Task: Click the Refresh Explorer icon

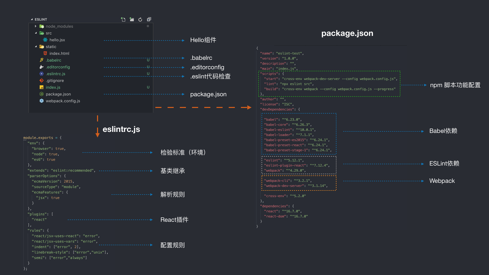Action: point(140,19)
